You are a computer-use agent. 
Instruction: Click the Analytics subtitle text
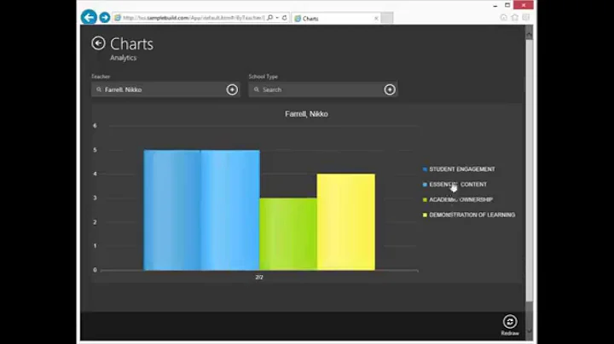124,57
